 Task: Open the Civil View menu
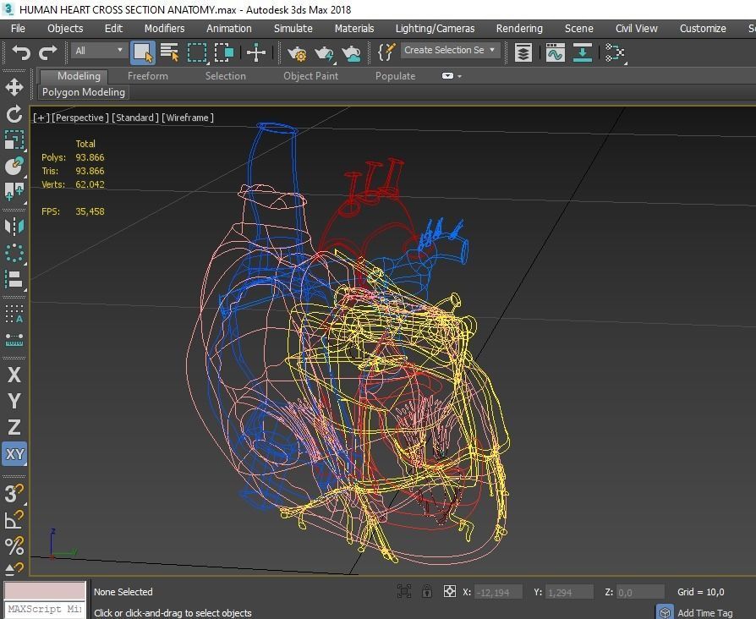[637, 29]
